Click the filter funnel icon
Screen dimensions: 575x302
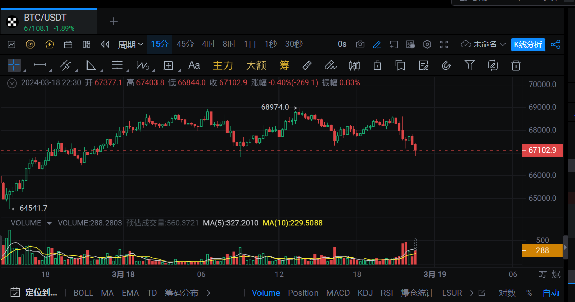tap(469, 65)
